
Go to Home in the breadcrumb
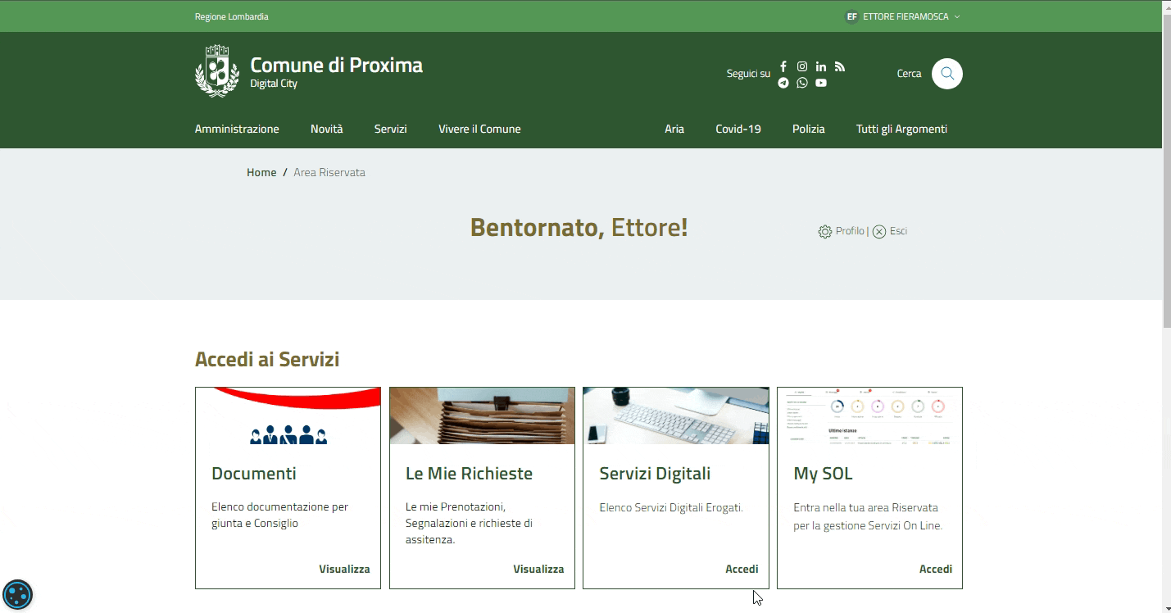click(x=261, y=172)
